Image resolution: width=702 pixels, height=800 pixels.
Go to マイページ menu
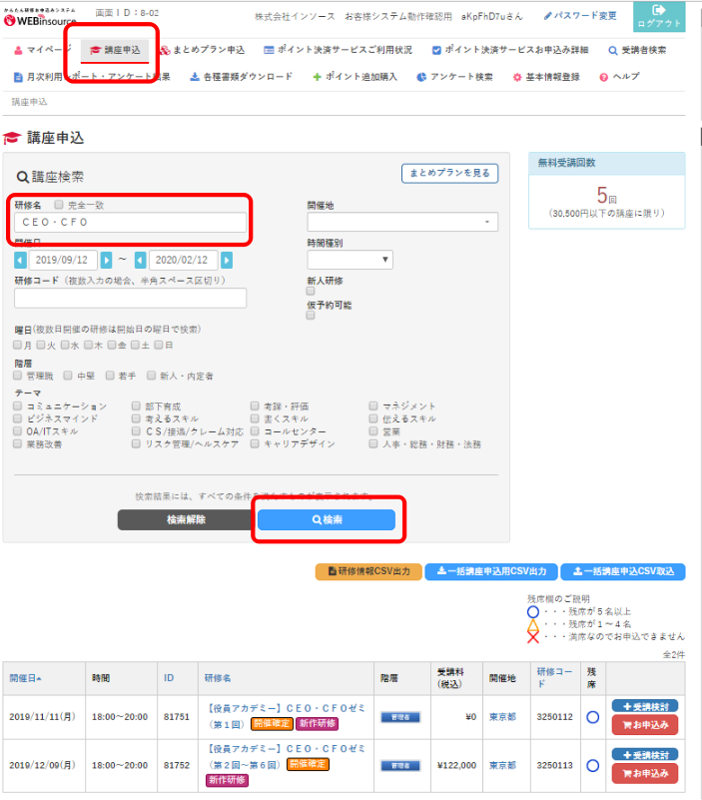(43, 50)
